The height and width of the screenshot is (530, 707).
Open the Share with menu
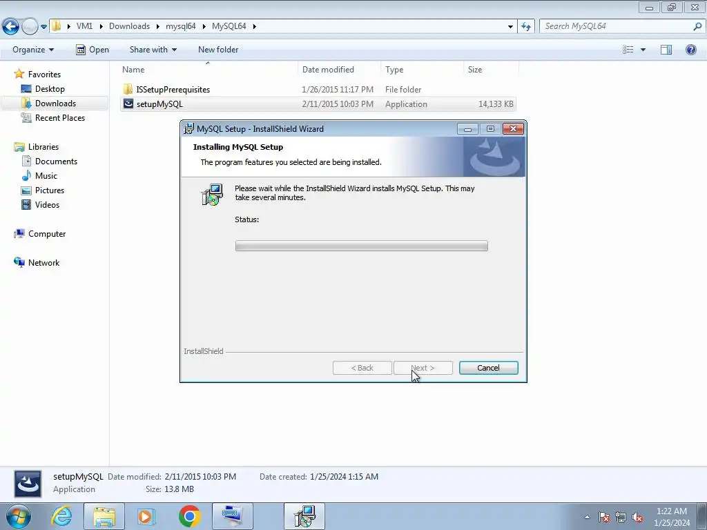[153, 50]
